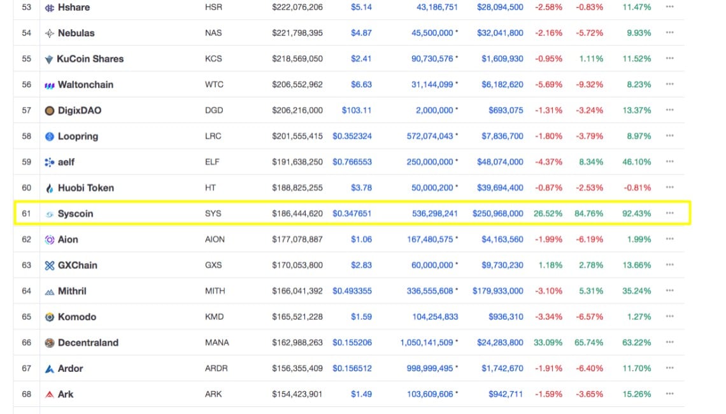Click Decentraland 1h change 33.09%

548,343
